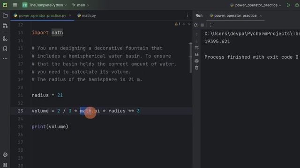Jump down the stack trace arrow
This screenshot has width=300, height=168.
[x=197, y=41]
